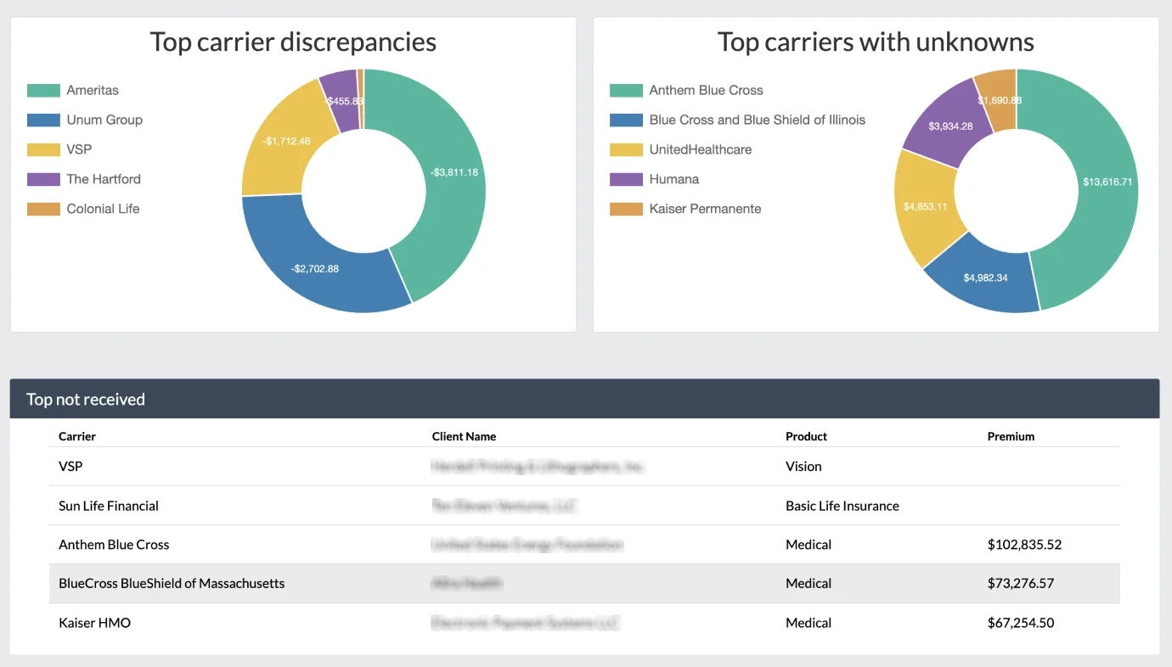Click the Vision product cell

pos(803,466)
